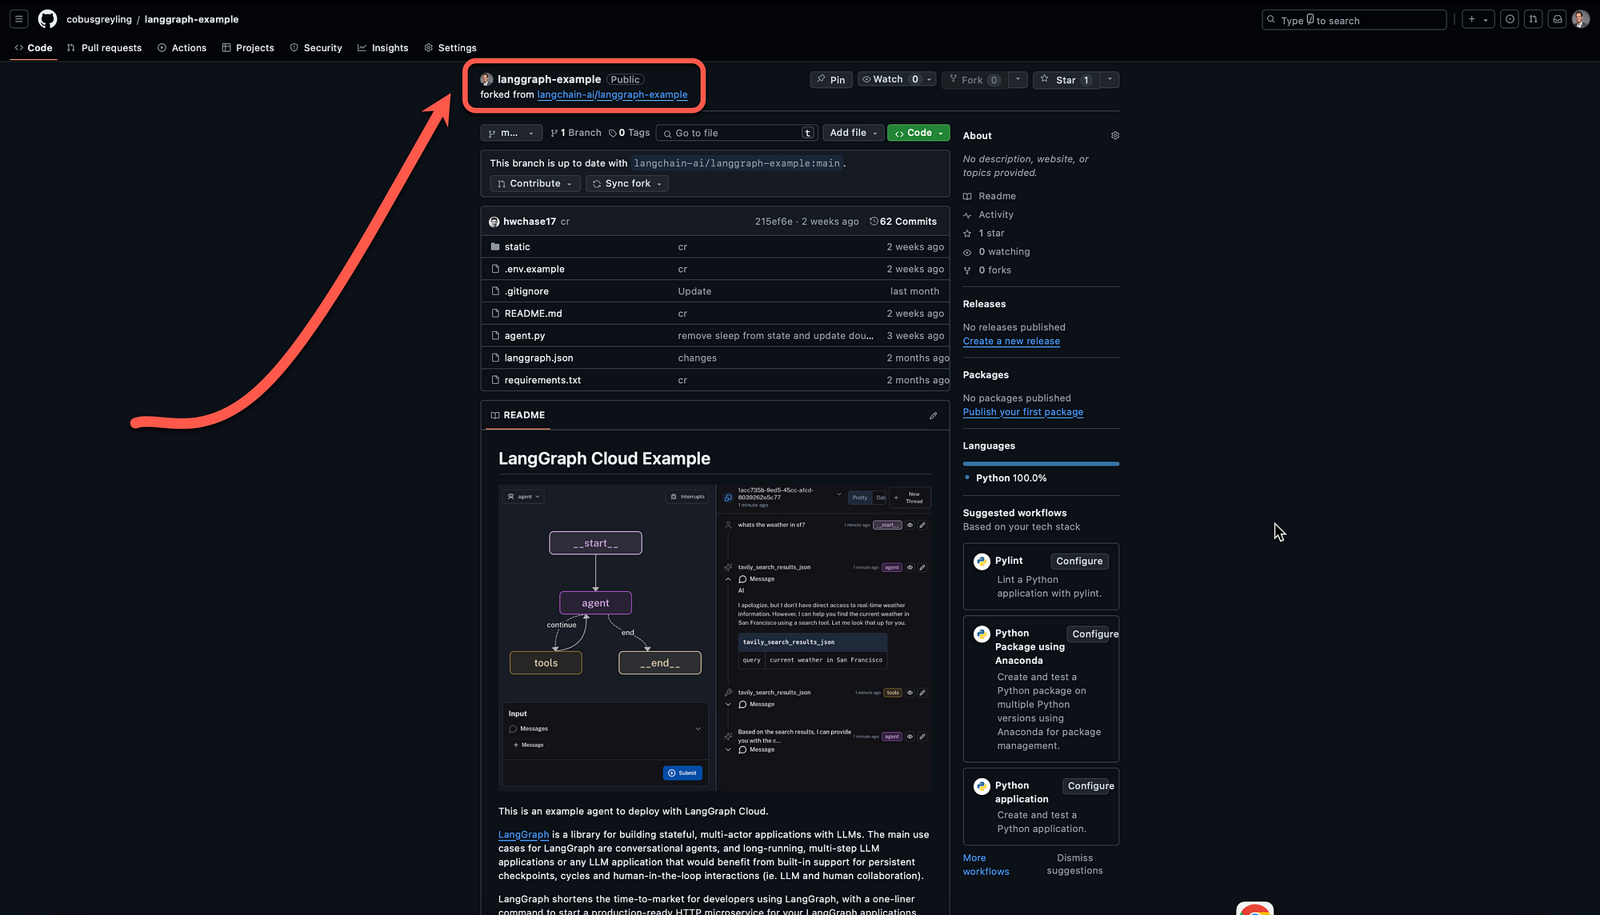
Task: Open the Sync fork dropdown
Action: click(x=626, y=183)
